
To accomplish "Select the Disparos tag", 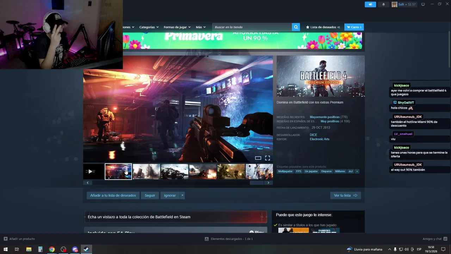I will coord(326,171).
